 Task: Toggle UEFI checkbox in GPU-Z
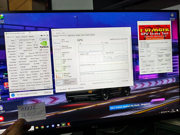click(x=44, y=50)
